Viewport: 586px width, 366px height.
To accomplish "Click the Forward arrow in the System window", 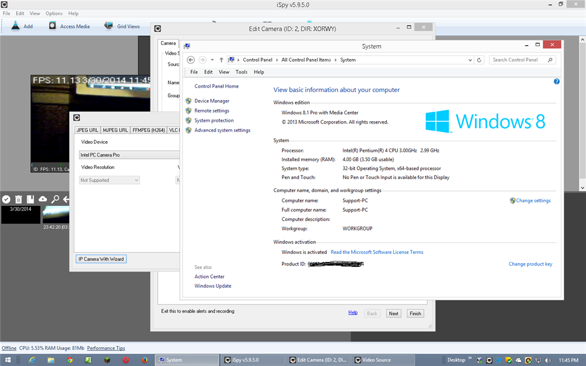I will pos(202,59).
